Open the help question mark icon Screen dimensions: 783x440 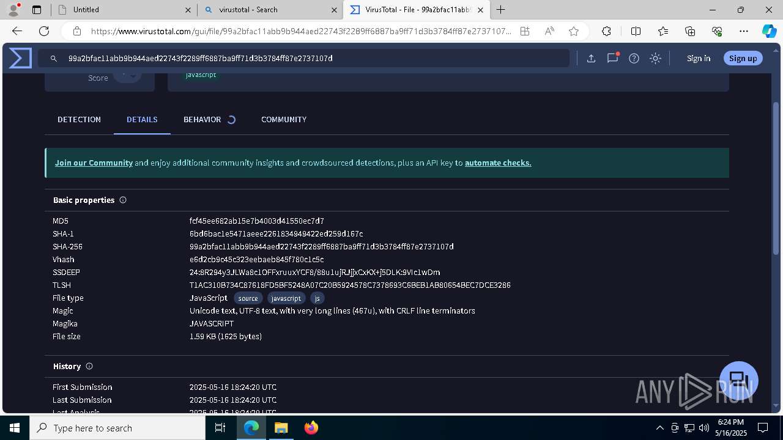point(634,59)
